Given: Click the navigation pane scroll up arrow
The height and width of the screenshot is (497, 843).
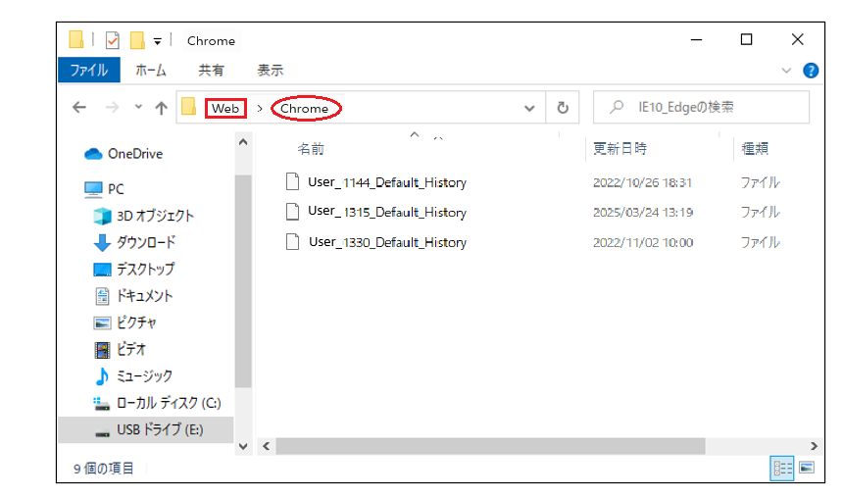Looking at the screenshot, I should pos(243,142).
